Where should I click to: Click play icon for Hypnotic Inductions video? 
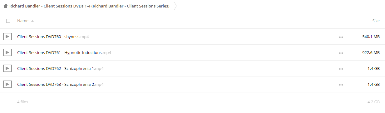point(7,52)
